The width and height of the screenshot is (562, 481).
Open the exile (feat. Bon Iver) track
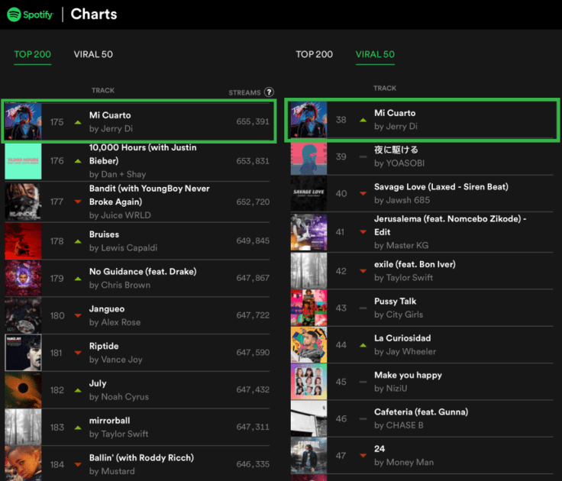pos(415,264)
